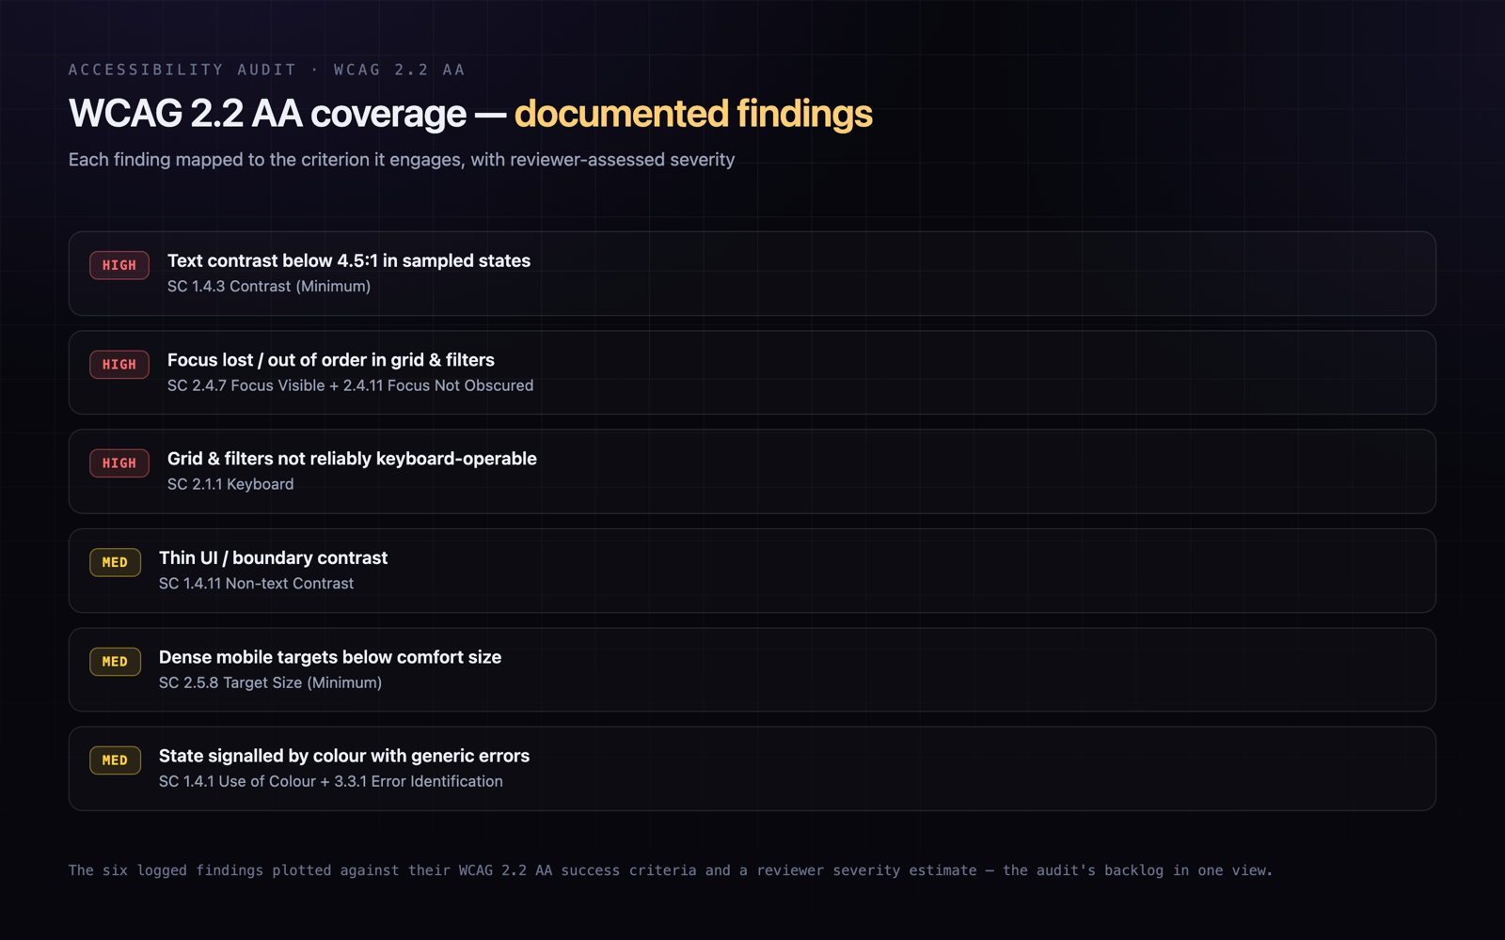Viewport: 1505px width, 940px height.
Task: Select Dense mobile targets below comfort size title
Action: [330, 657]
